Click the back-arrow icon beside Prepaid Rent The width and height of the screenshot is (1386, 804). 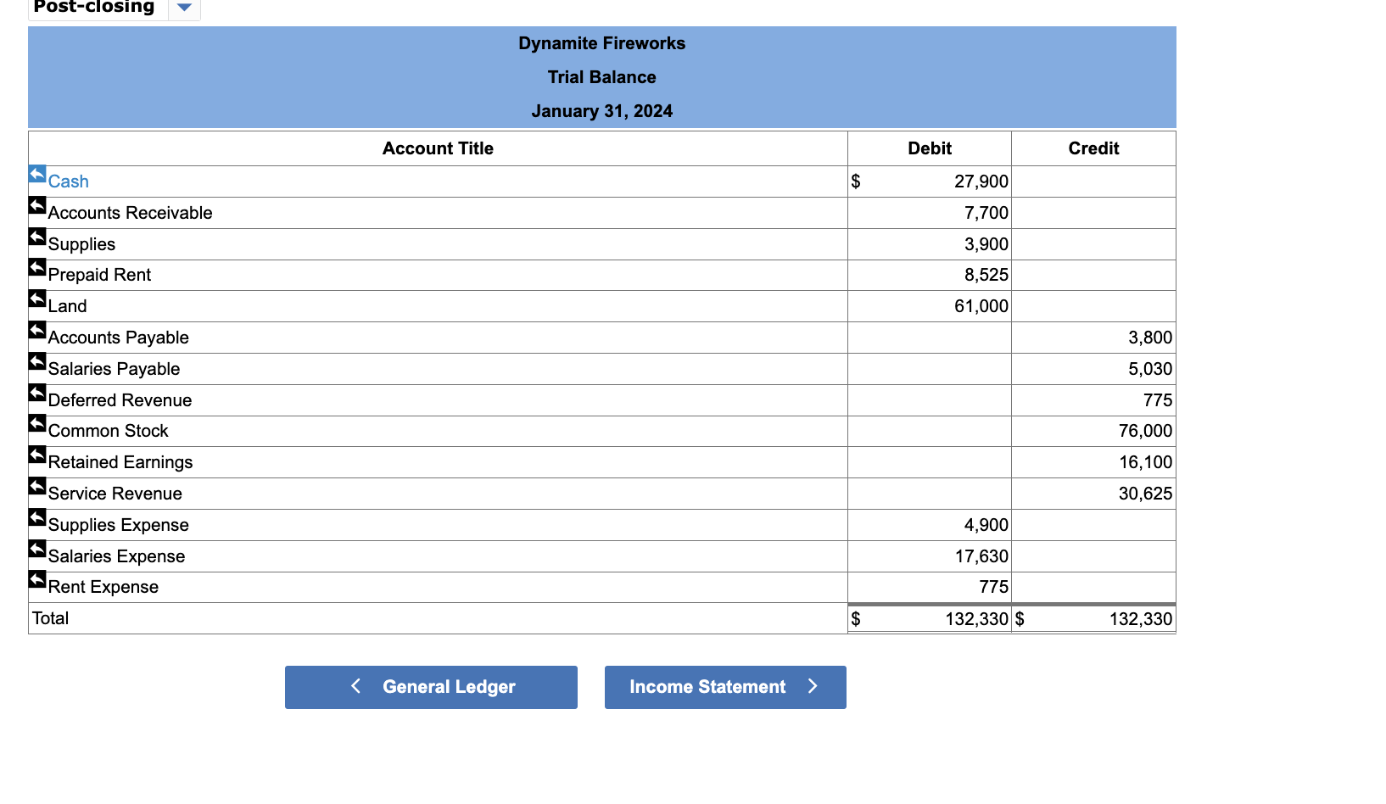coord(36,267)
